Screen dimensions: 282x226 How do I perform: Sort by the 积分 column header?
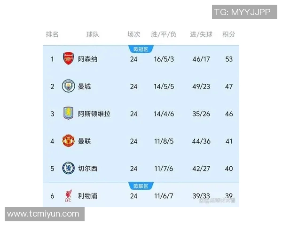tap(229, 34)
